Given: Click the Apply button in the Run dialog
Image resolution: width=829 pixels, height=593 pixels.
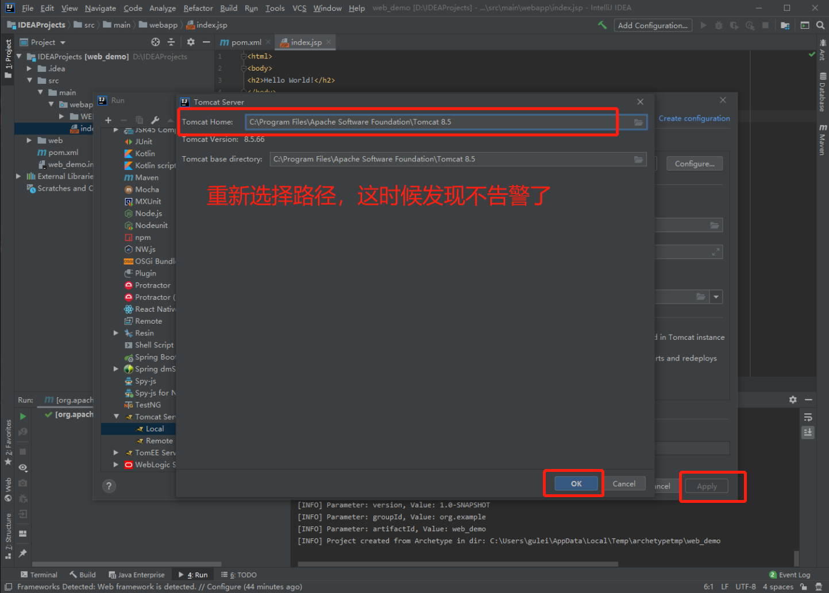Looking at the screenshot, I should pyautogui.click(x=707, y=486).
